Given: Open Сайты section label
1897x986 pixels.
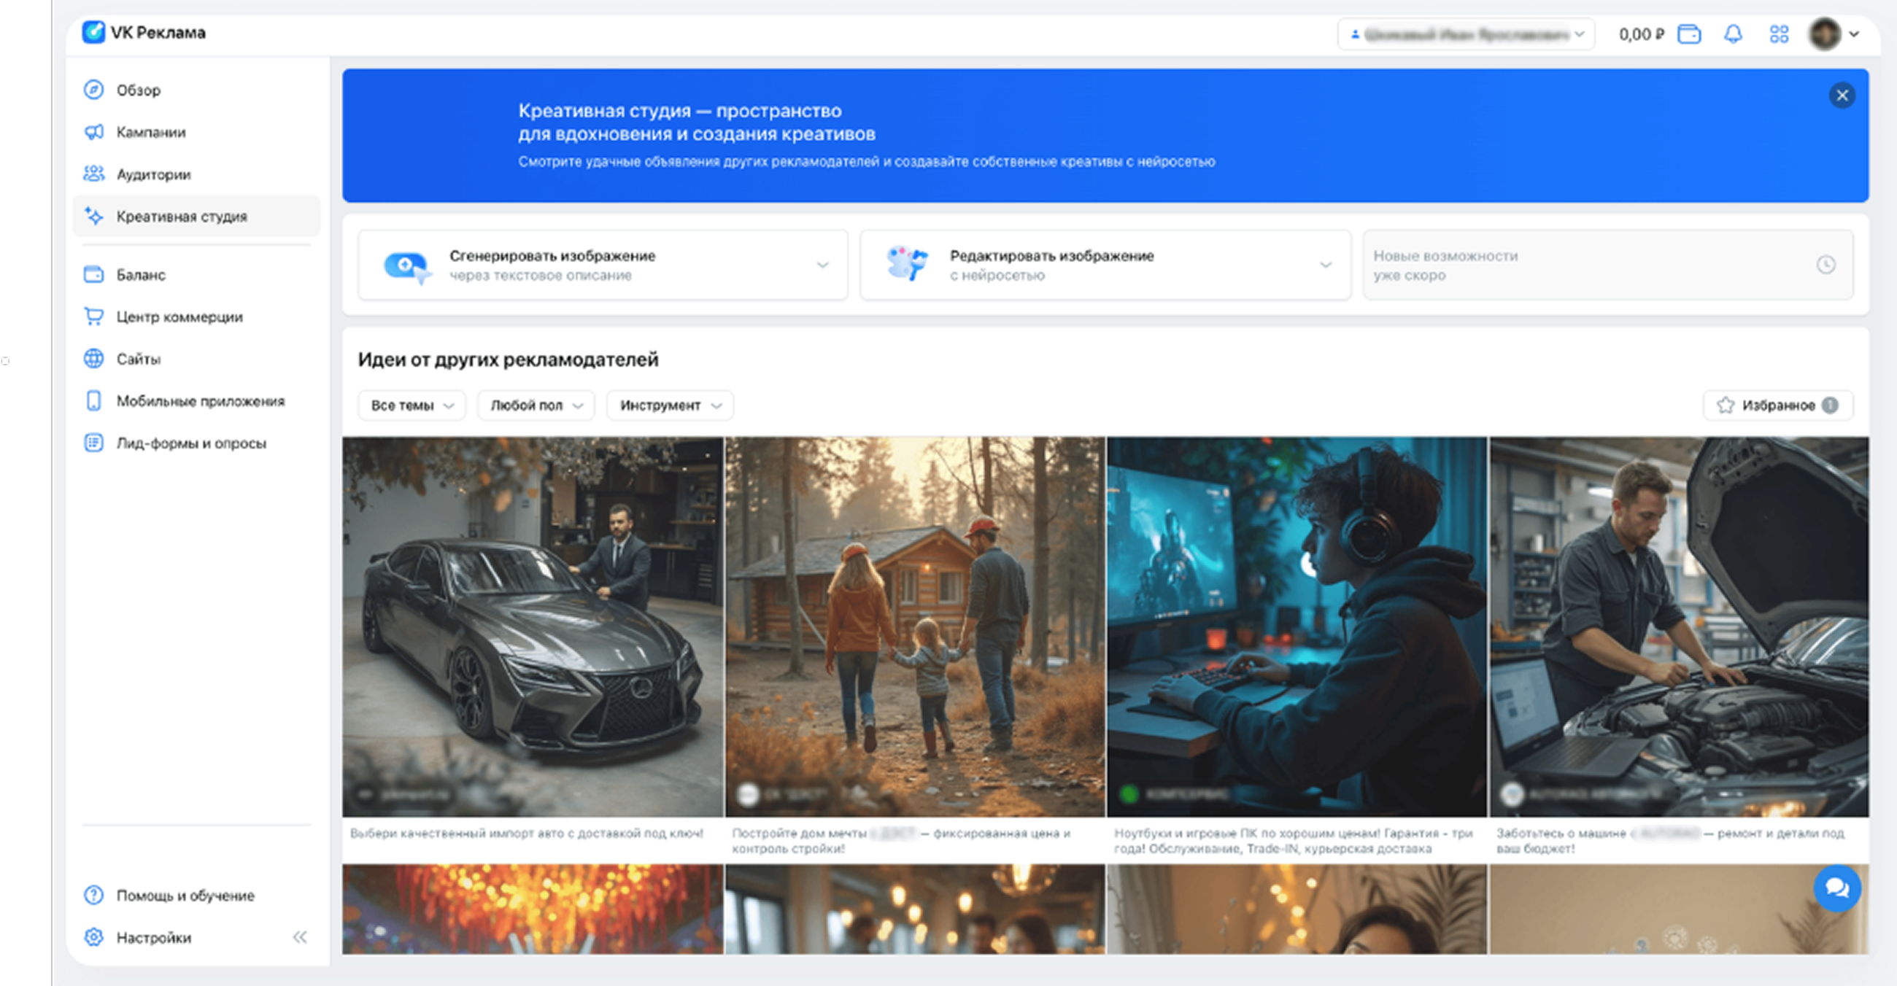Looking at the screenshot, I should coord(139,359).
